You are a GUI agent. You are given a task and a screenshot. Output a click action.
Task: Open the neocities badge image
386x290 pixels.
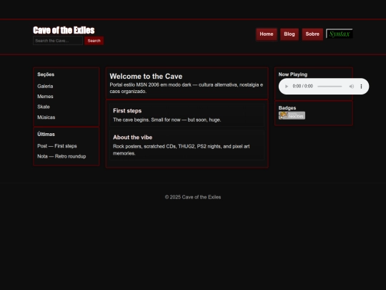coord(292,115)
